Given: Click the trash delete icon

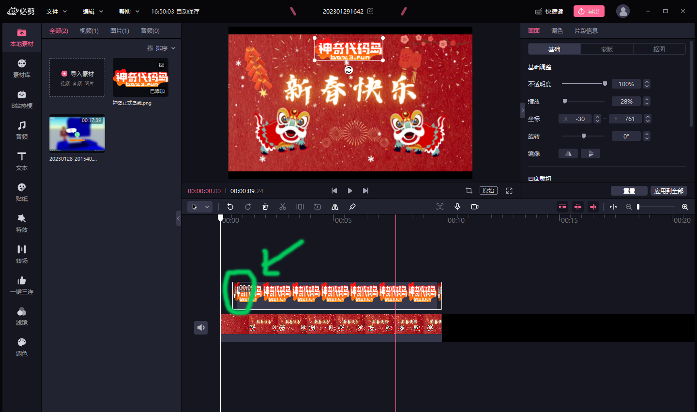Looking at the screenshot, I should pos(265,207).
